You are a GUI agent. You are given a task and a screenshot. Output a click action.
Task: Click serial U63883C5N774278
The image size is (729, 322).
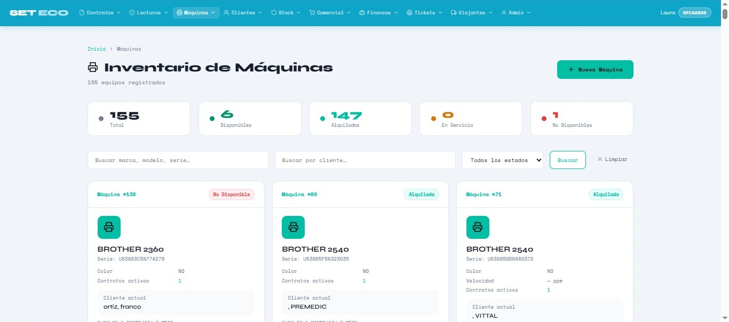(x=141, y=259)
